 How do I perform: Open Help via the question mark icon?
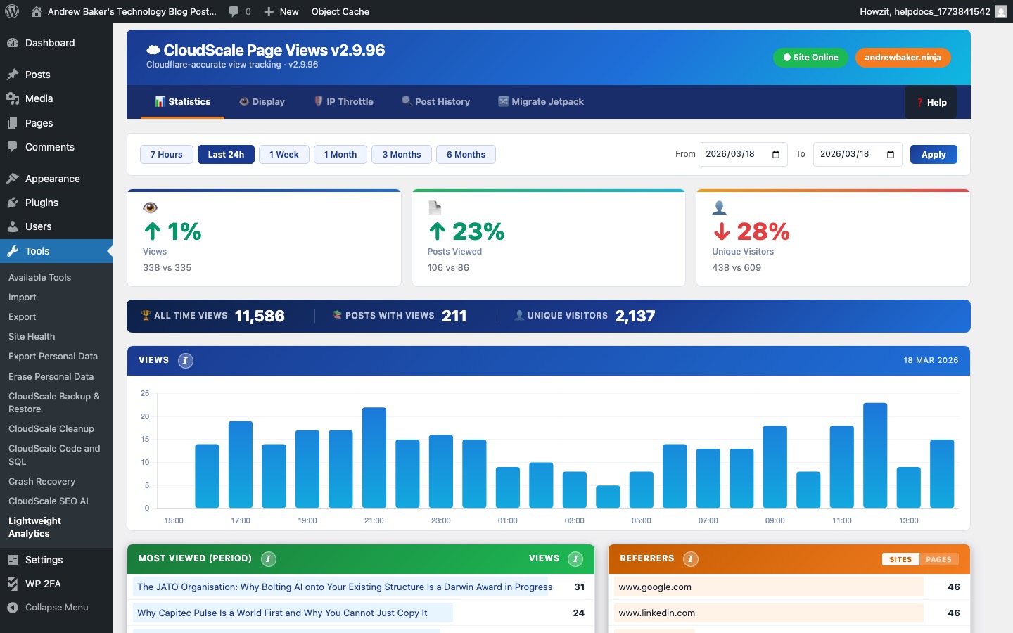[x=919, y=102]
